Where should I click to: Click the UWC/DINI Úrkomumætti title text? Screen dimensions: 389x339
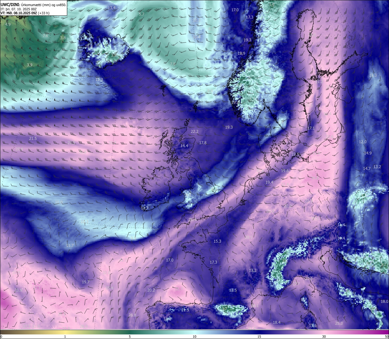click(x=33, y=5)
